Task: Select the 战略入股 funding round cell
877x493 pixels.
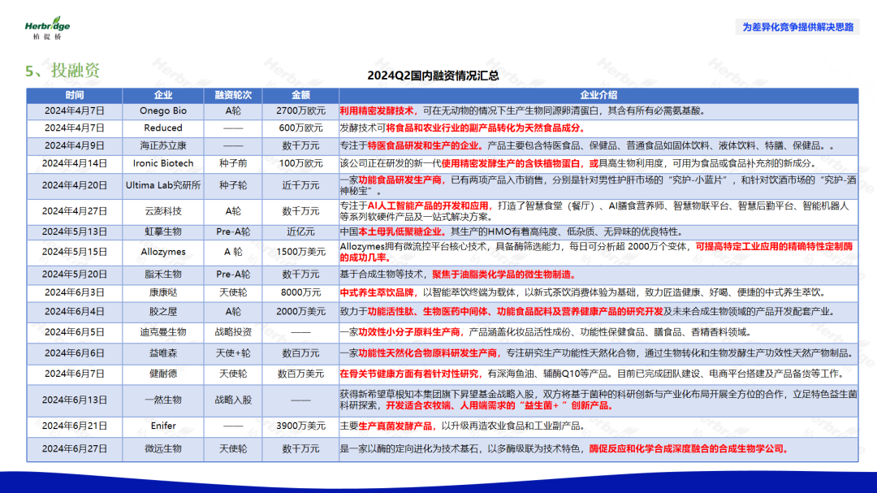Action: tap(233, 400)
